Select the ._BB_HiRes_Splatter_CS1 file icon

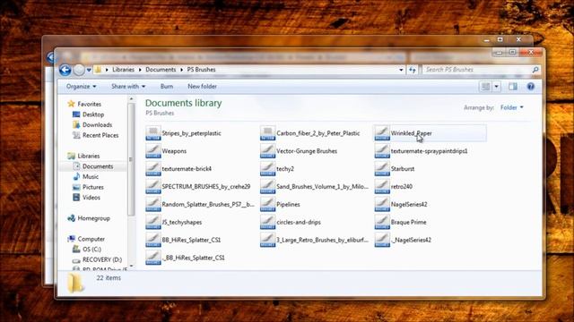click(x=153, y=258)
